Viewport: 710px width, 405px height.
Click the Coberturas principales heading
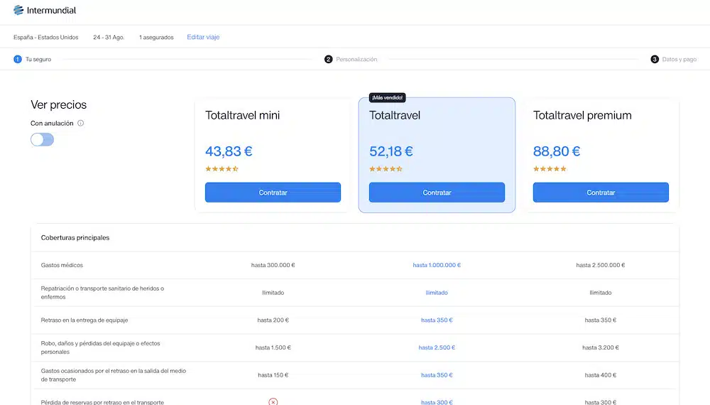coord(75,237)
